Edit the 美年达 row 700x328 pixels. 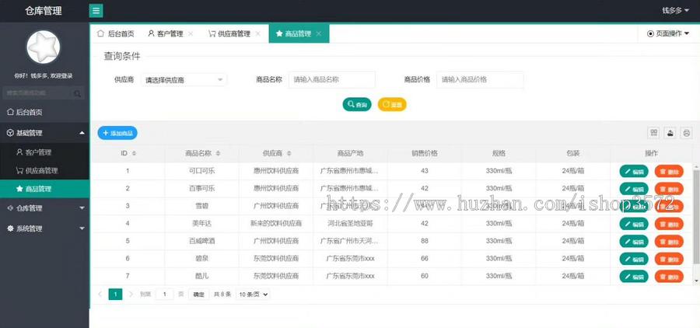tap(634, 224)
